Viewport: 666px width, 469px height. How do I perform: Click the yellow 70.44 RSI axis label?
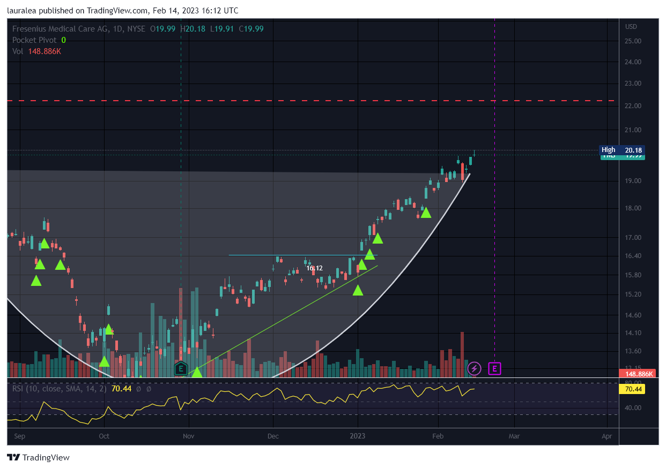pos(631,389)
